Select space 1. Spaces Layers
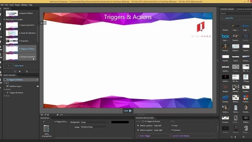 pyautogui.click(x=20, y=25)
